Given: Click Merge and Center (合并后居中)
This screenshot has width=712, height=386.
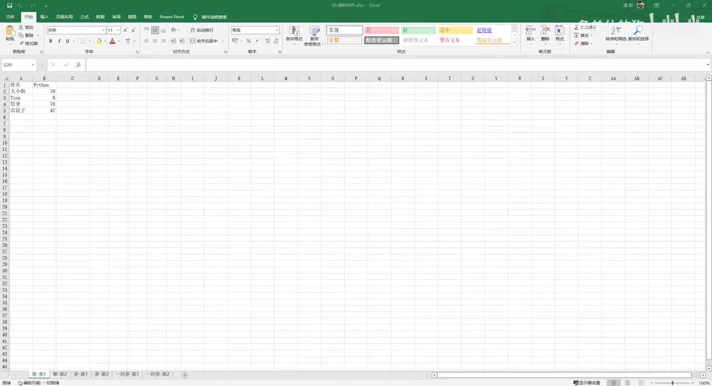Looking at the screenshot, I should (204, 41).
